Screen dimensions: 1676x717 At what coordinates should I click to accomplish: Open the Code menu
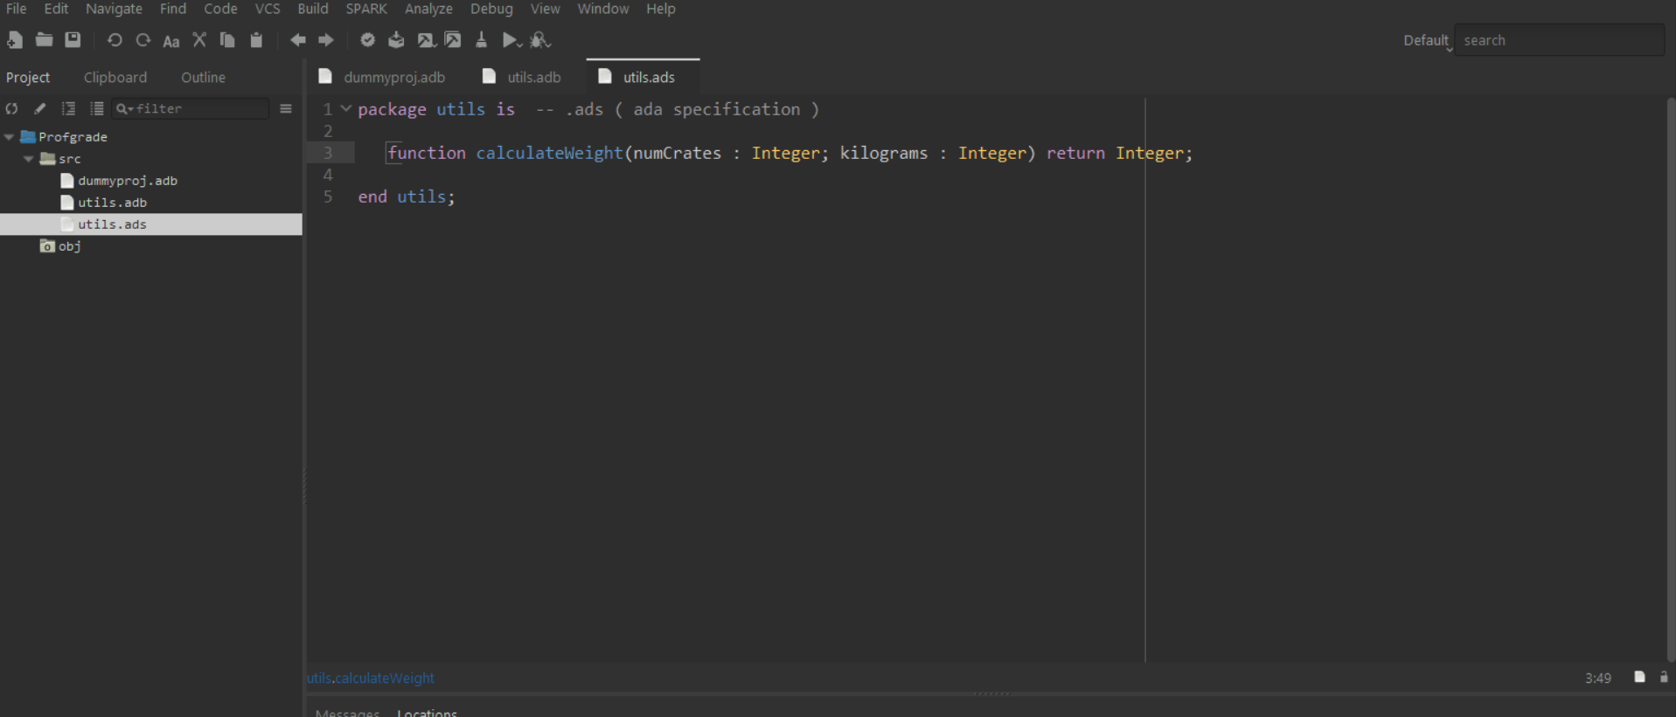pos(220,9)
